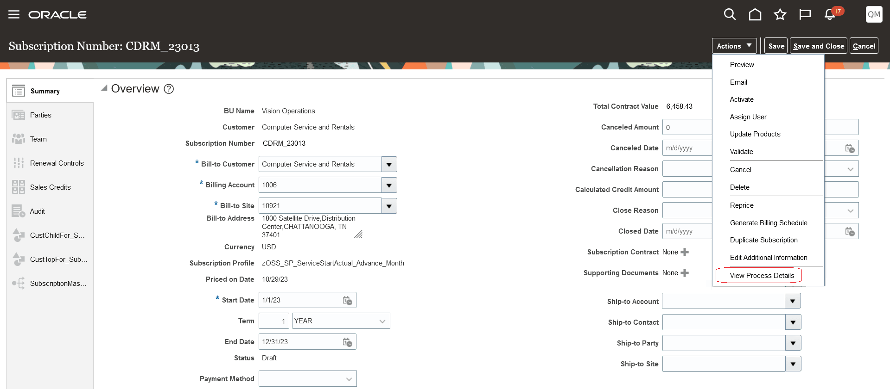This screenshot has width=890, height=389.
Task: Click the Save button
Action: (x=776, y=46)
